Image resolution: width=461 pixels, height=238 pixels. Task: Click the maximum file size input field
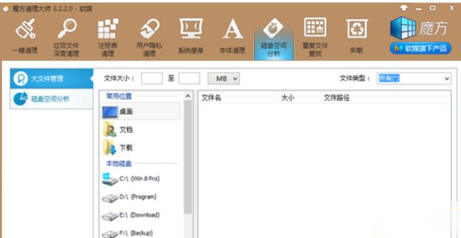click(x=189, y=78)
